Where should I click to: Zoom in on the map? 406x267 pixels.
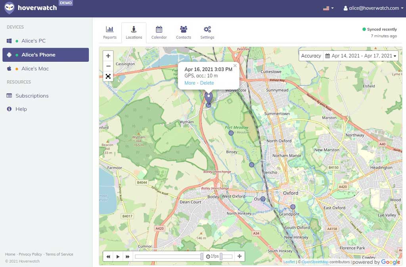tap(108, 56)
